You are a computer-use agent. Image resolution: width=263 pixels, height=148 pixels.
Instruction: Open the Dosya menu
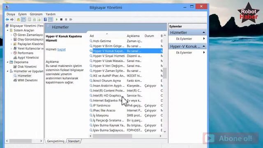(11, 14)
